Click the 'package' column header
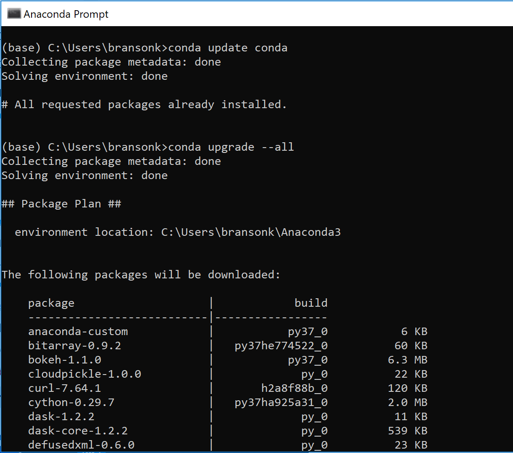The height and width of the screenshot is (453, 513). [51, 304]
